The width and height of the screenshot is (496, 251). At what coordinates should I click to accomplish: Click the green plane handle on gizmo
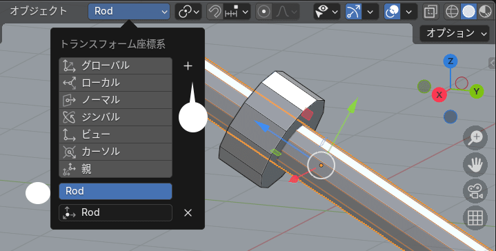[x=276, y=152]
